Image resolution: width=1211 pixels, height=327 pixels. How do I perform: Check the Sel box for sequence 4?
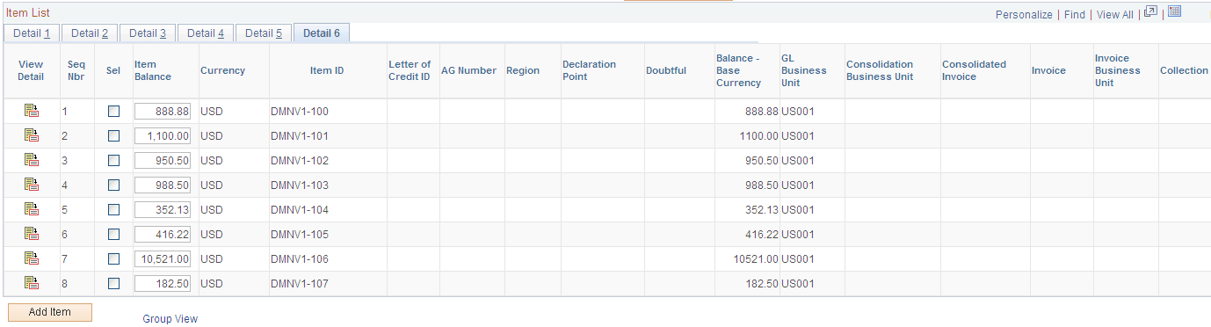(113, 185)
